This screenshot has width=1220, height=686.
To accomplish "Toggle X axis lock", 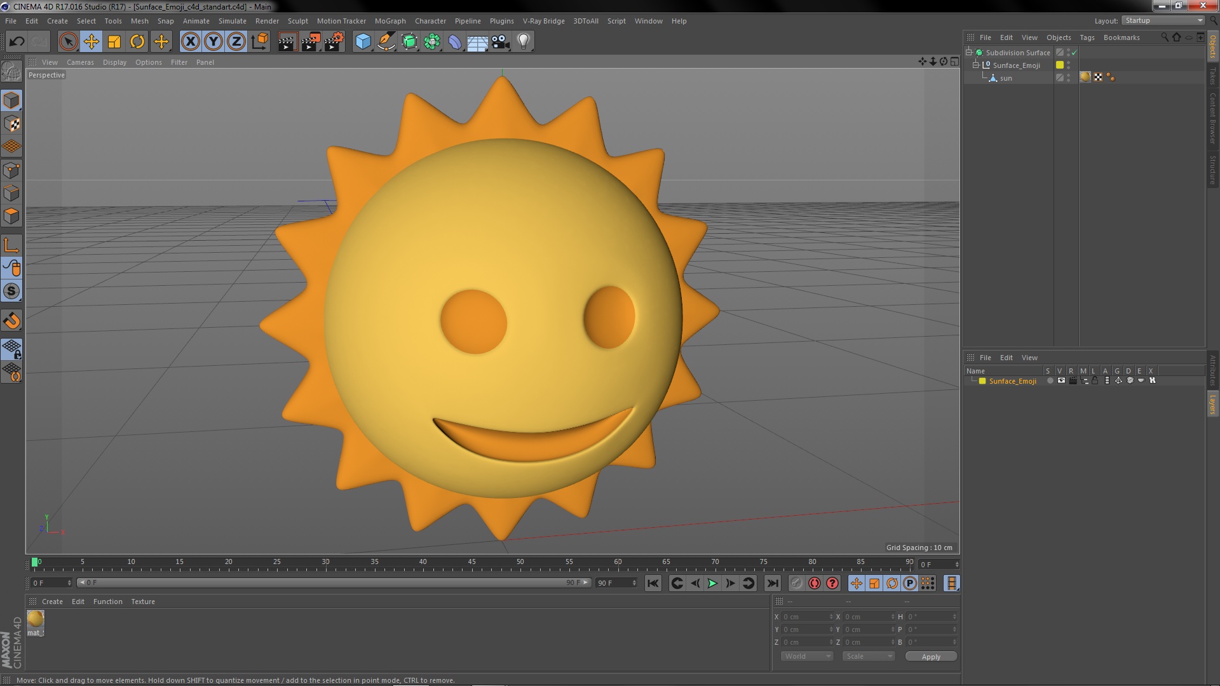I will coord(190,42).
